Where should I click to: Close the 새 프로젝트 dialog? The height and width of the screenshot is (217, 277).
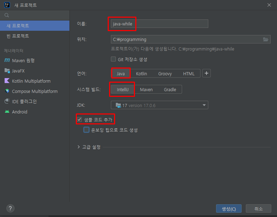click(x=269, y=5)
